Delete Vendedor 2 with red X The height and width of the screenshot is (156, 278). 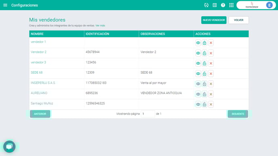tap(211, 53)
